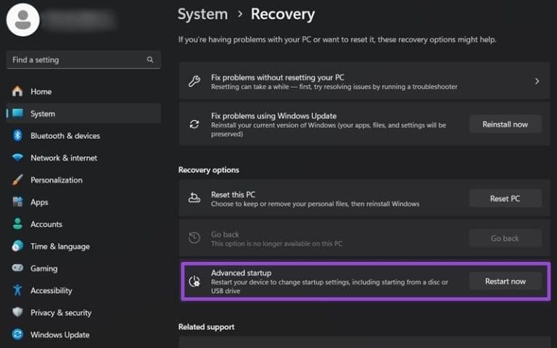Viewport: 557px width, 348px height.
Task: Click the Accessibility figure icon
Action: tap(17, 290)
